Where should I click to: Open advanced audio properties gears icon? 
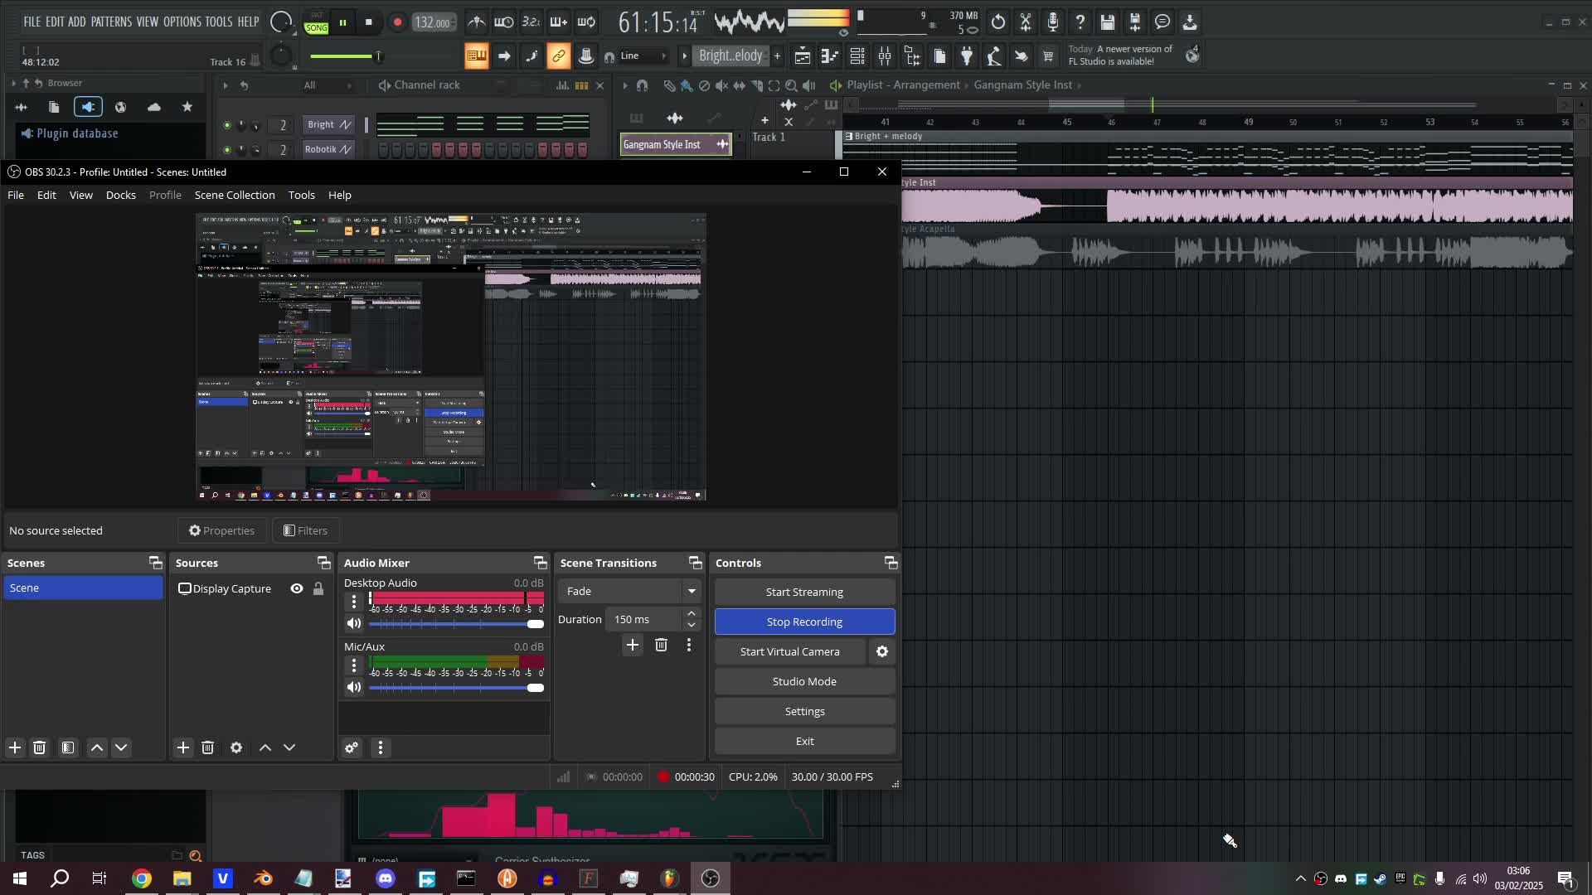point(352,747)
